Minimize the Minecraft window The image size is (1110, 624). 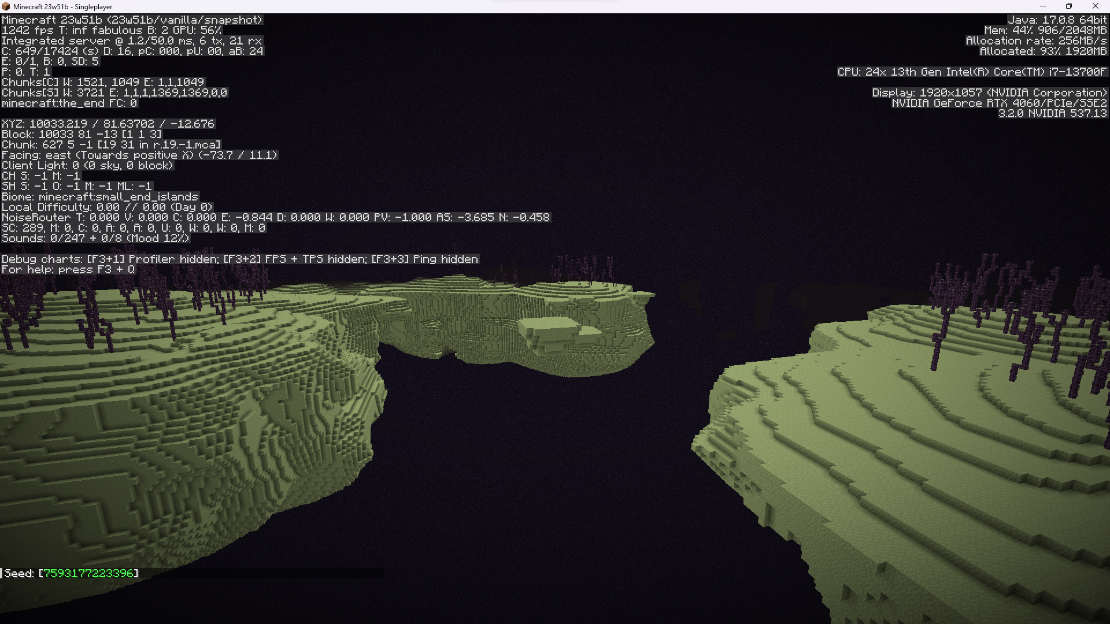click(1043, 6)
